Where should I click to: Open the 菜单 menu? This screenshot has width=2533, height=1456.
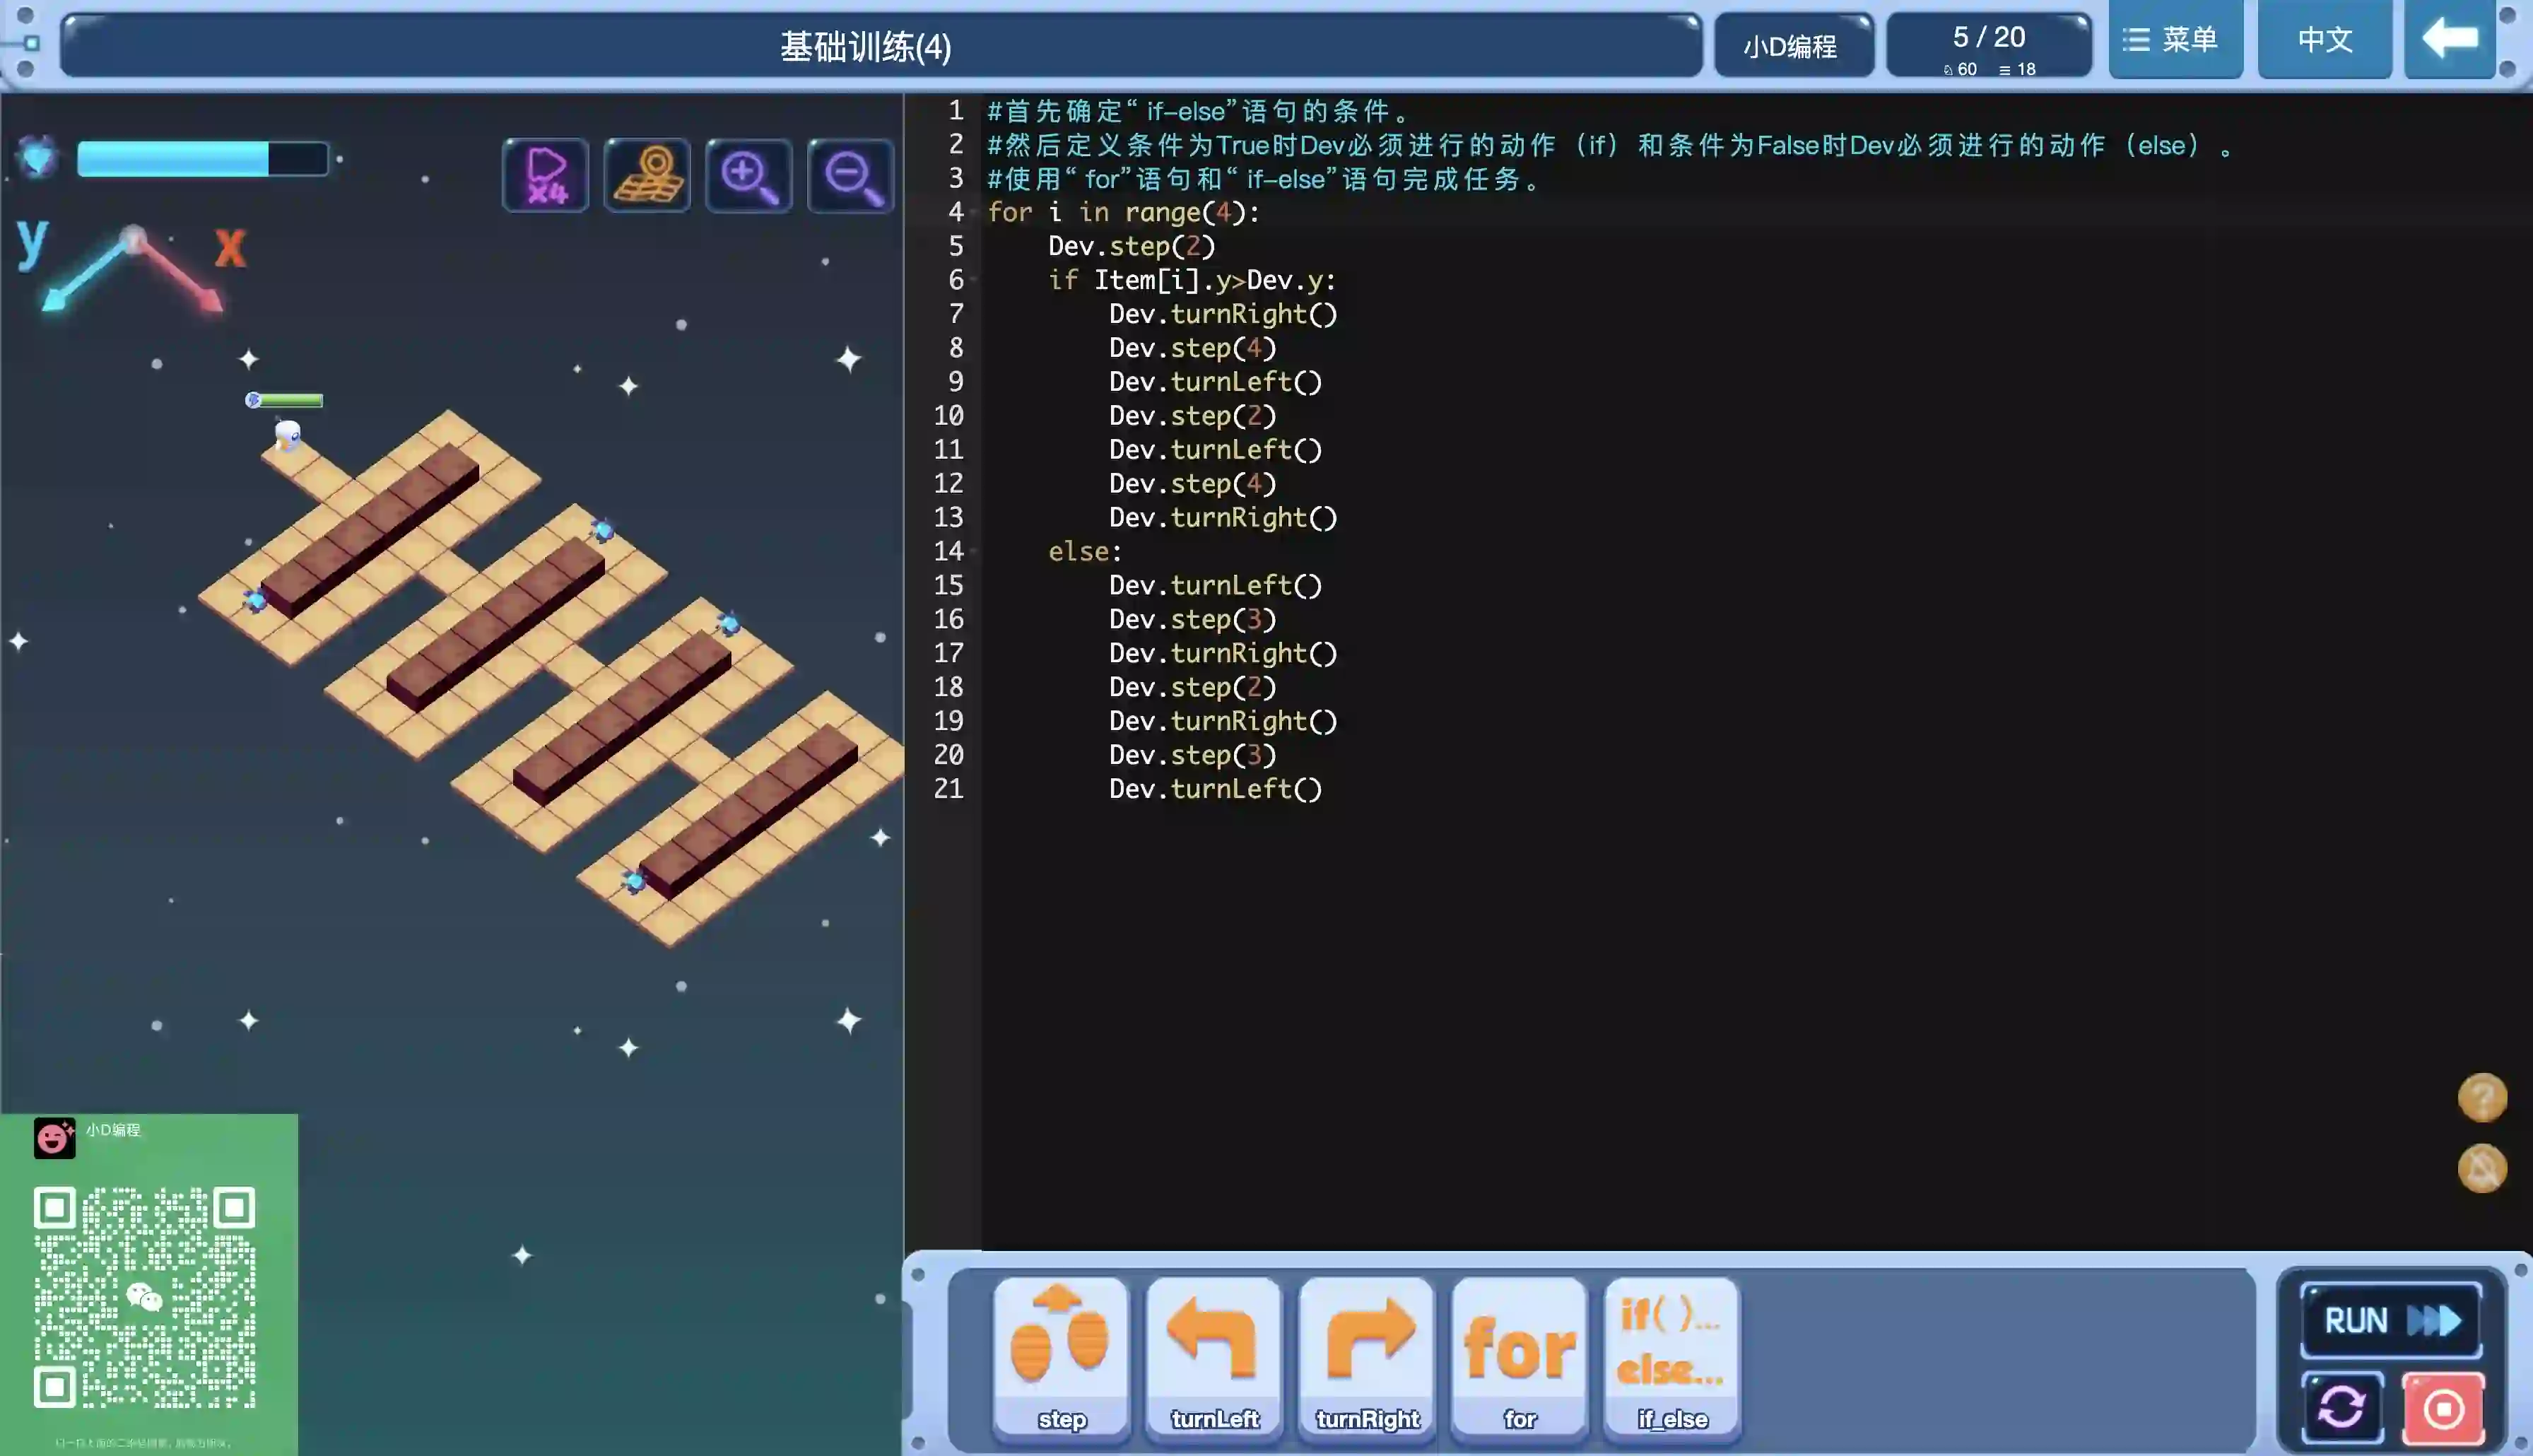[2175, 39]
